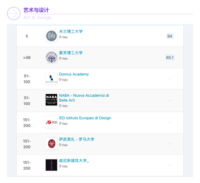Image resolution: width=200 pixels, height=183 pixels.
Task: Click the NABA Milano black logo
Action: pos(51,100)
